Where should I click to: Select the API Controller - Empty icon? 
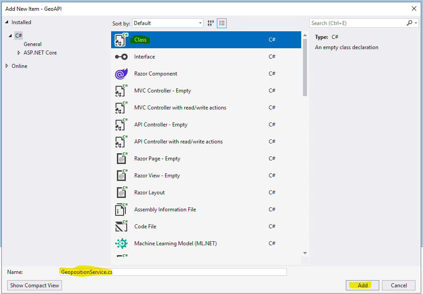tap(121, 125)
